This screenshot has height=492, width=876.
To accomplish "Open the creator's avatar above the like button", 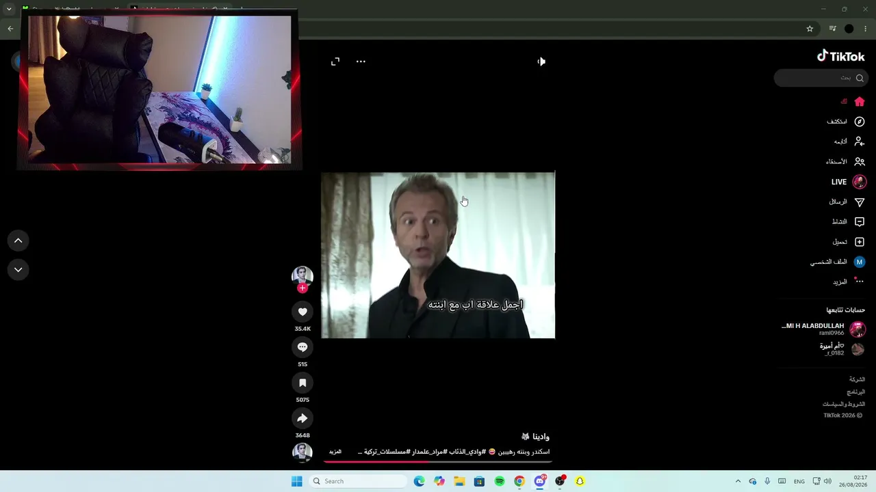I will coord(302,275).
